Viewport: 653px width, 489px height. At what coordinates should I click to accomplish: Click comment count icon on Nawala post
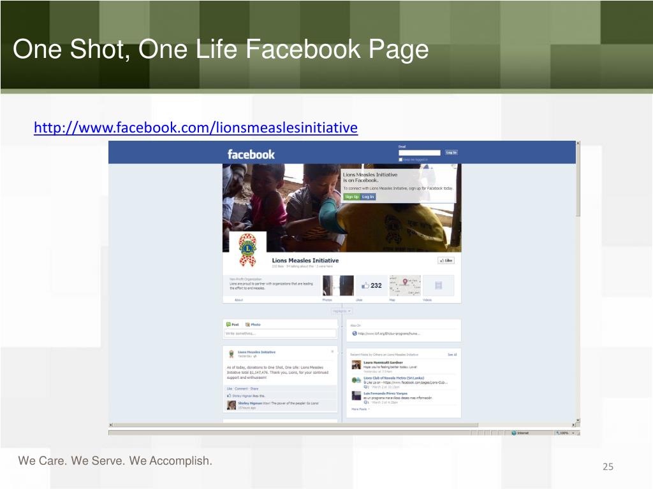367,387
